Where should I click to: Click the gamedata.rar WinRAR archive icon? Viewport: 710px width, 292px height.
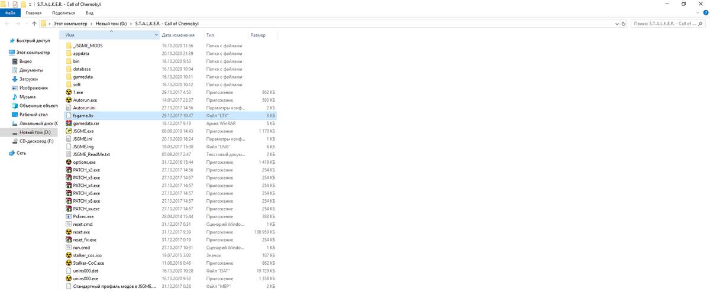pyautogui.click(x=69, y=124)
